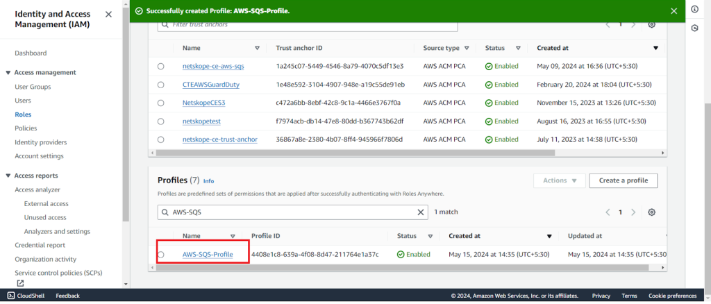The width and height of the screenshot is (711, 304).
Task: Open NetskopeCES3 trust anchor link
Action: [x=203, y=103]
